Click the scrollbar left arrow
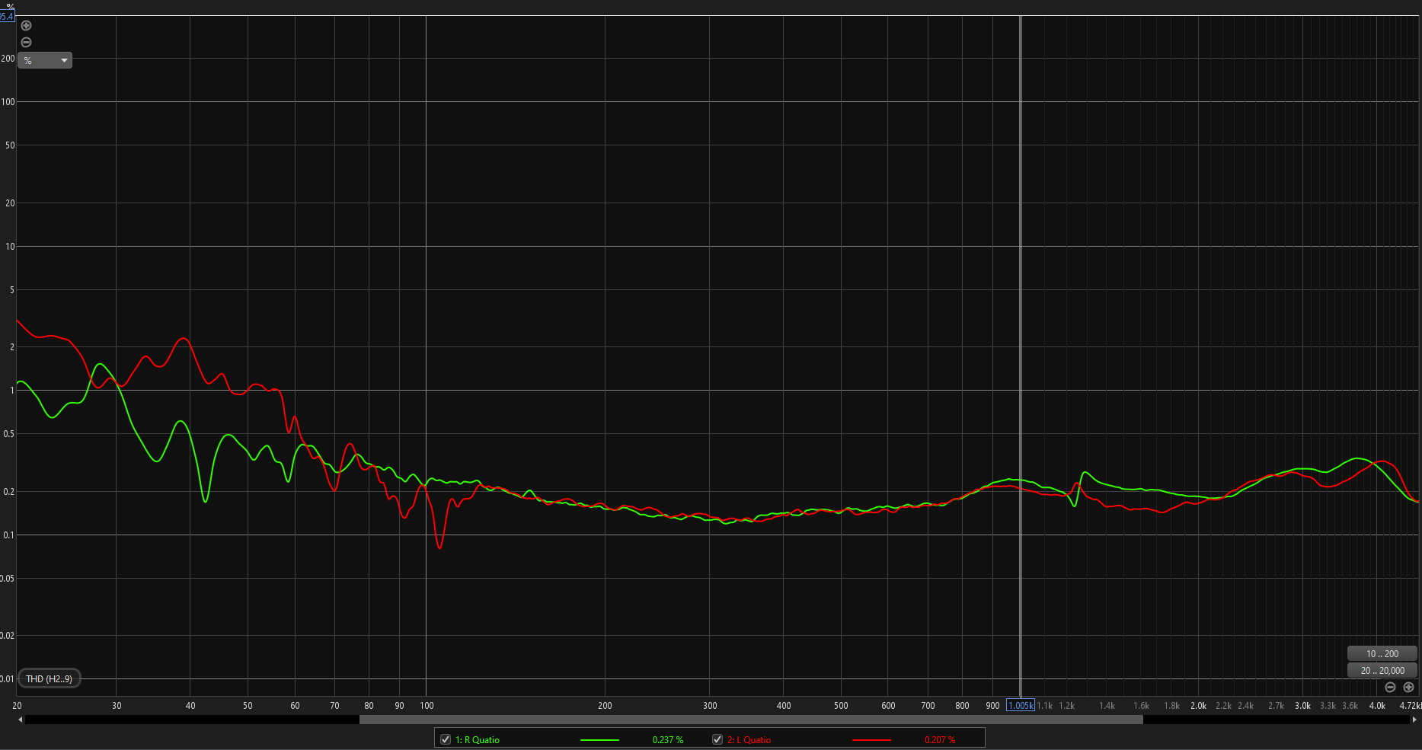Viewport: 1422px width, 750px height. coord(21,720)
